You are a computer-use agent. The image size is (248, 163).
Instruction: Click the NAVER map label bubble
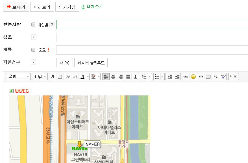[93, 144]
